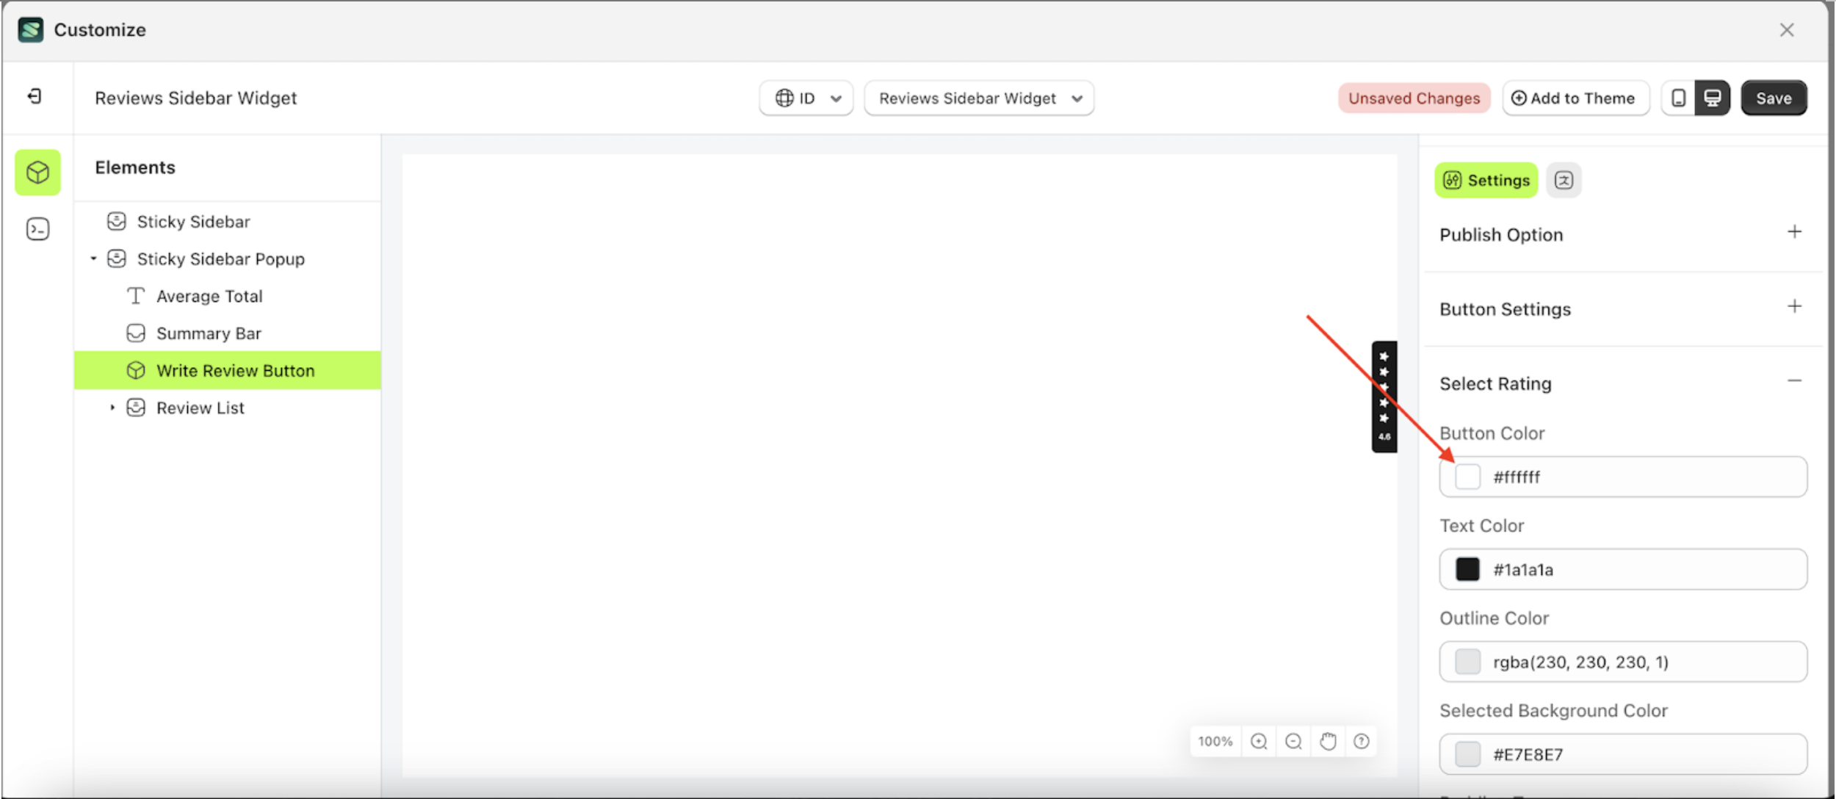This screenshot has height=799, width=1836.
Task: Expand the Review List tree item
Action: [x=113, y=408]
